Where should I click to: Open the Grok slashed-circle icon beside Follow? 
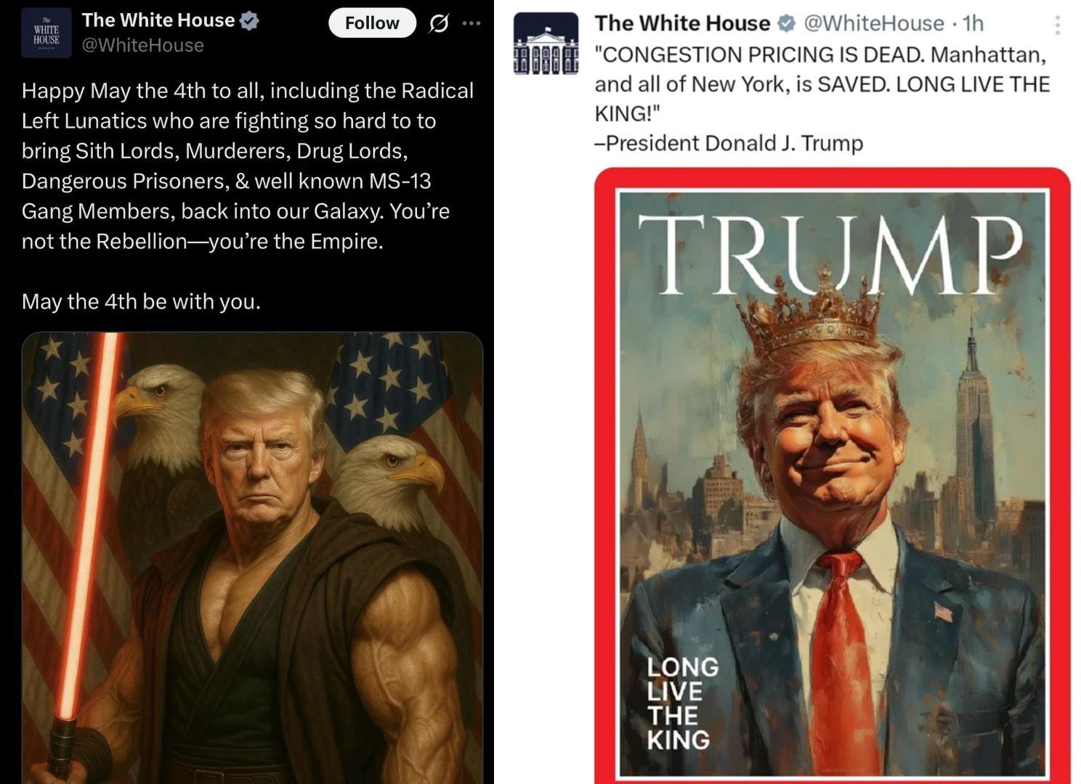[x=439, y=24]
